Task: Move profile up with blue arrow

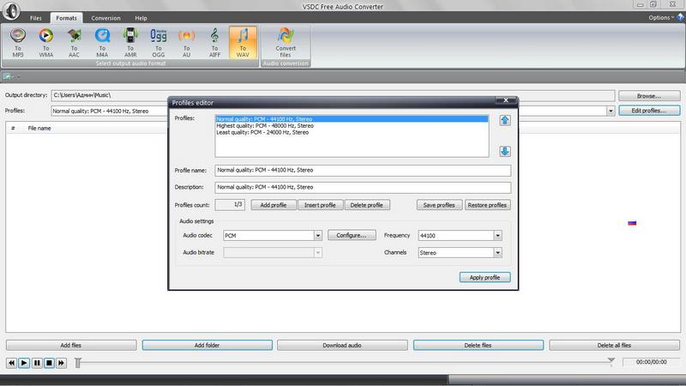Action: 505,120
